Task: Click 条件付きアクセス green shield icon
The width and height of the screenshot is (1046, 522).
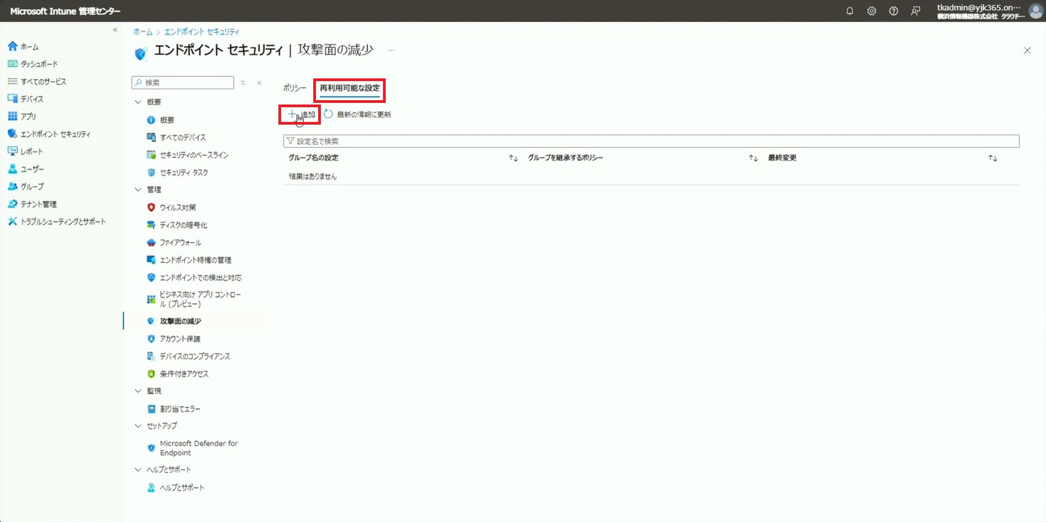Action: pos(151,373)
